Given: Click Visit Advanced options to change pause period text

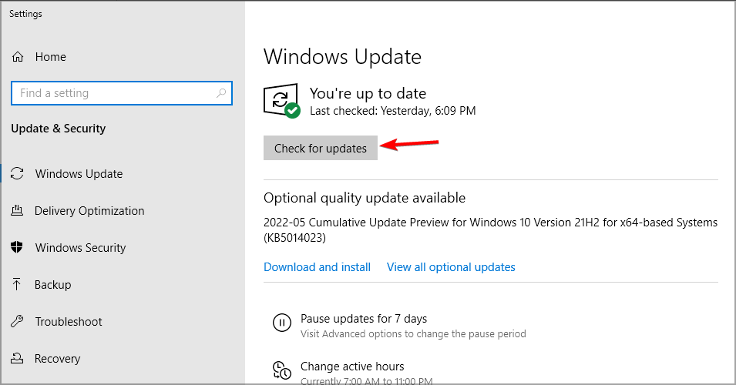Looking at the screenshot, I should coord(413,334).
